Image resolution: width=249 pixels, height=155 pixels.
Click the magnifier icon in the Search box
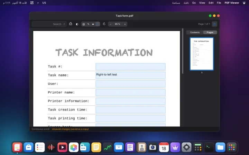pos(64,24)
